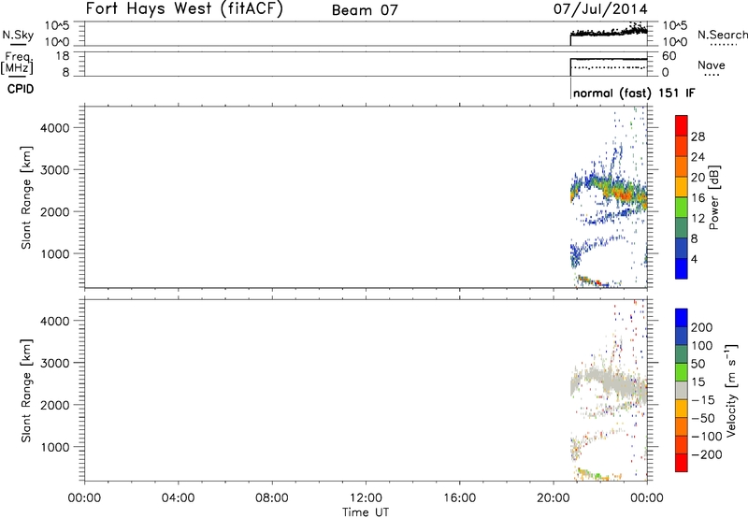Click the date '07/Jul/2014'

point(600,9)
